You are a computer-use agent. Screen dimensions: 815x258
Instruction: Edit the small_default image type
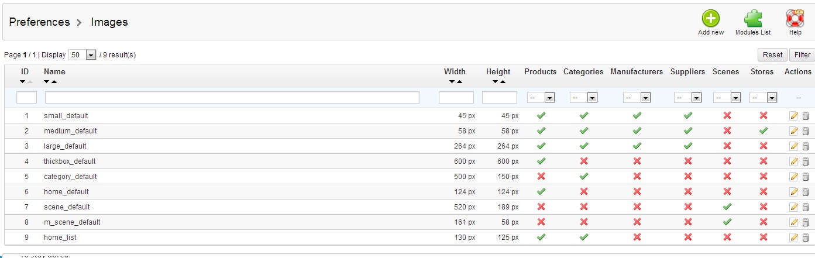pos(794,116)
